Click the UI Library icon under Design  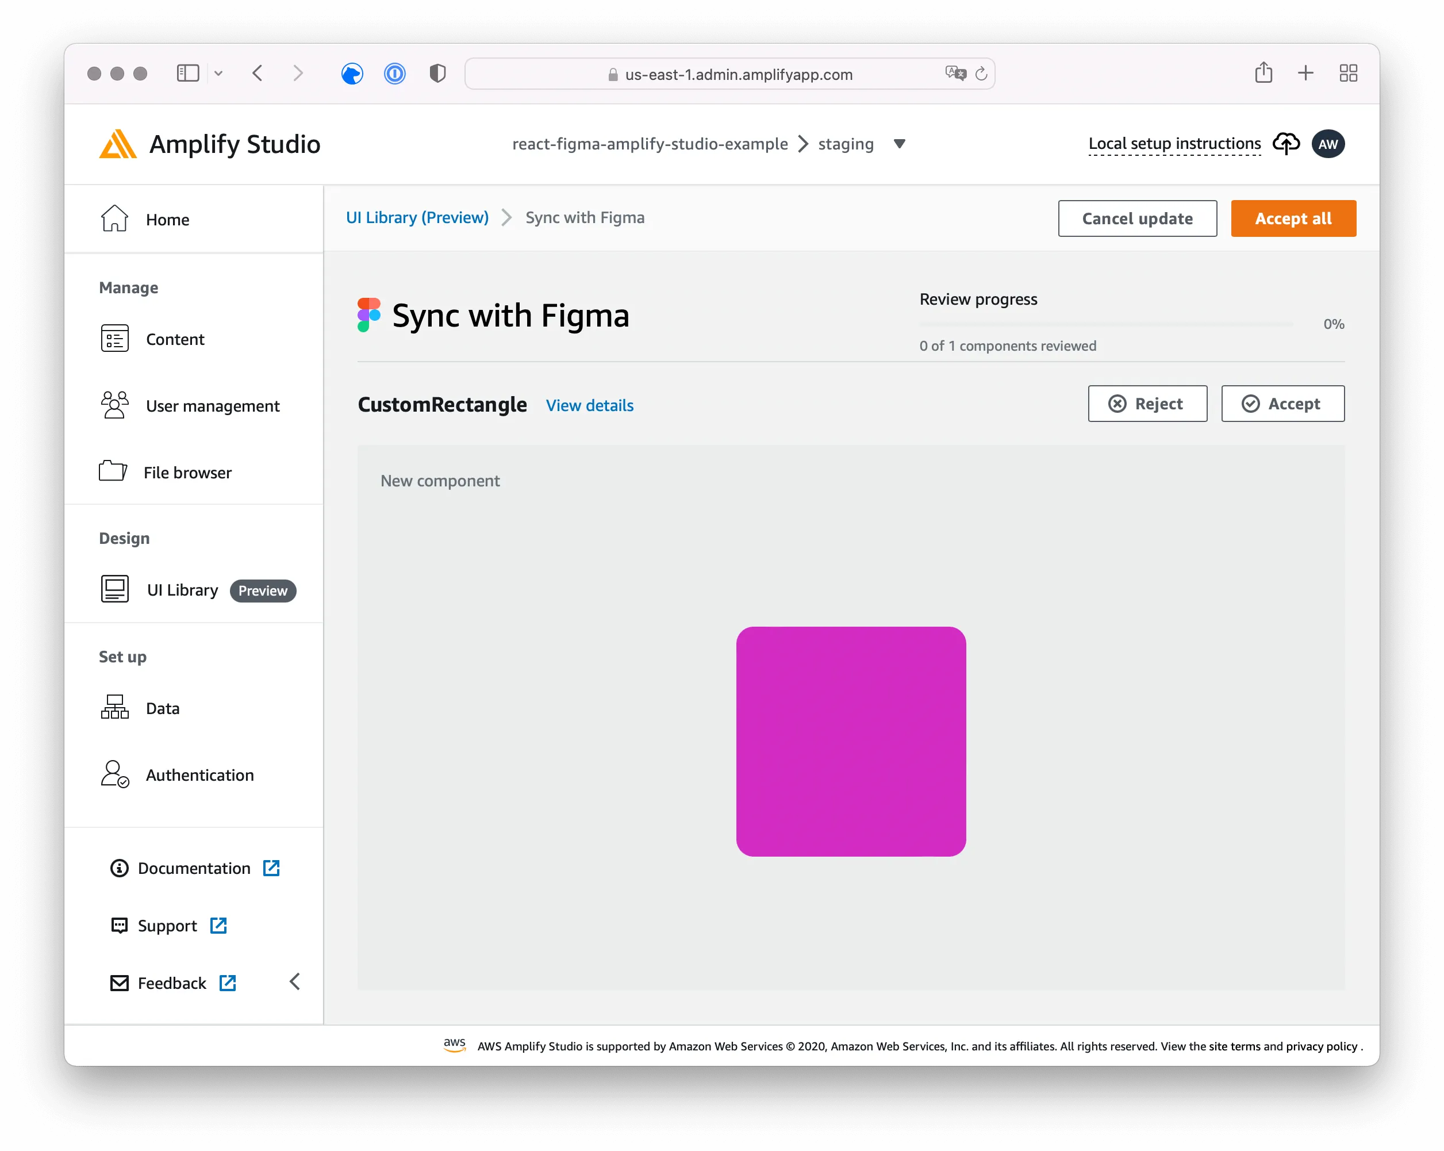(x=114, y=589)
